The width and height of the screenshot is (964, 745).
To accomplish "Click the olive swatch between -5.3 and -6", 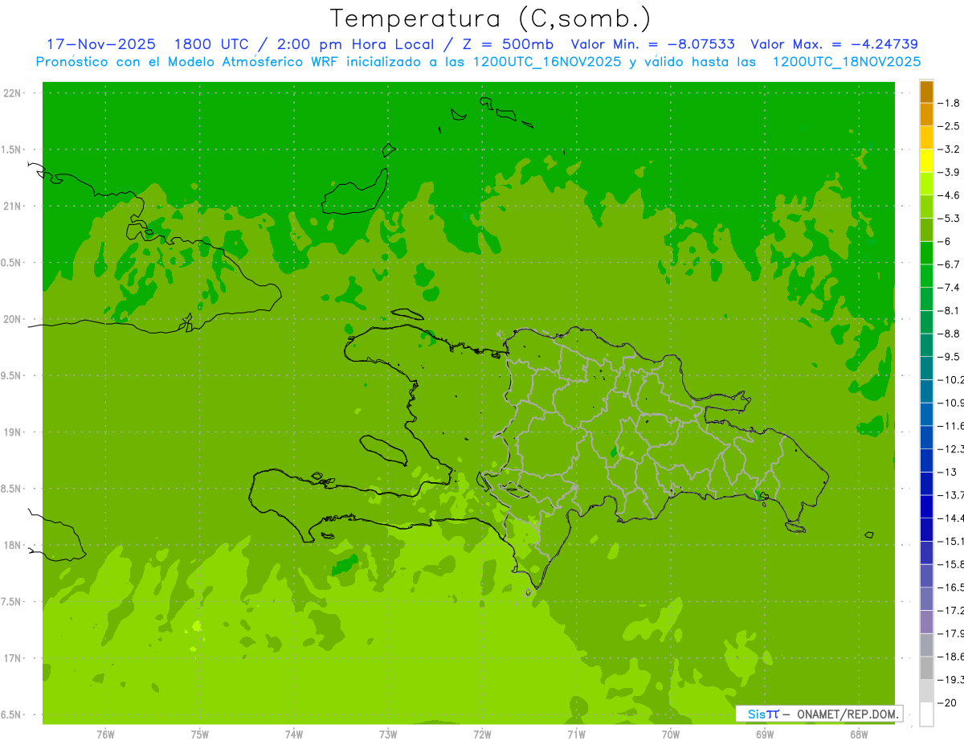I will [926, 230].
